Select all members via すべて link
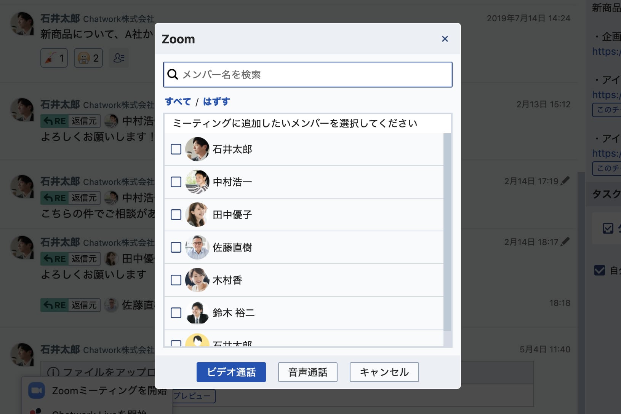Viewport: 621px width, 414px height. point(178,102)
